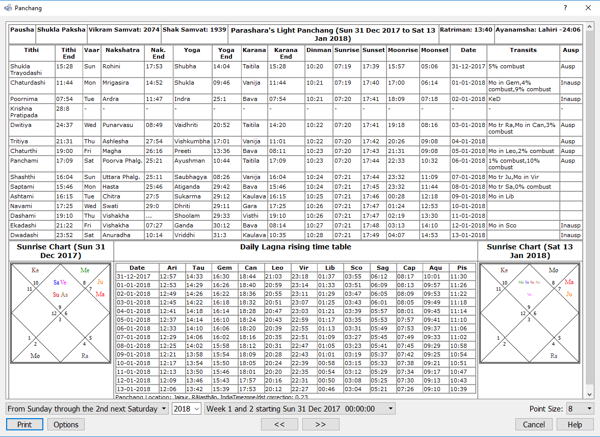Screen dimensions: 600x437
Task: Close the Panchang window
Action: tap(588, 8)
